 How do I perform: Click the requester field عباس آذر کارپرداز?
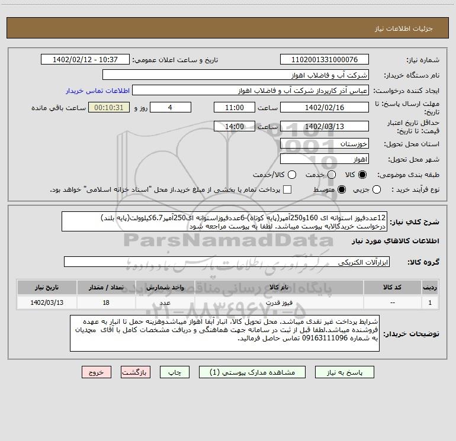coord(251,91)
